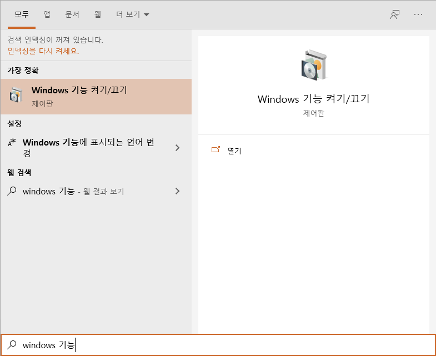The height and width of the screenshot is (356, 436).
Task: Open the feedback icon in header
Action: 395,14
